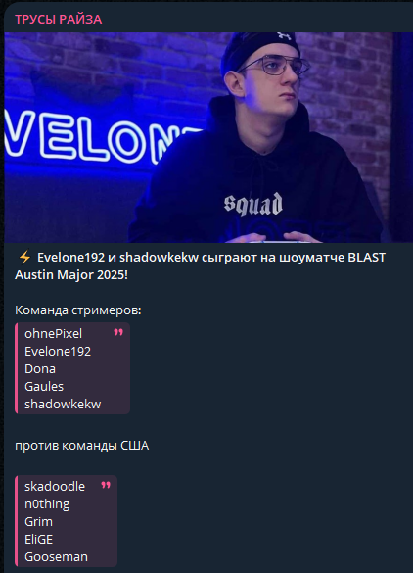Click Grim in the USA team list
Image resolution: width=413 pixels, height=573 pixels.
coord(39,521)
